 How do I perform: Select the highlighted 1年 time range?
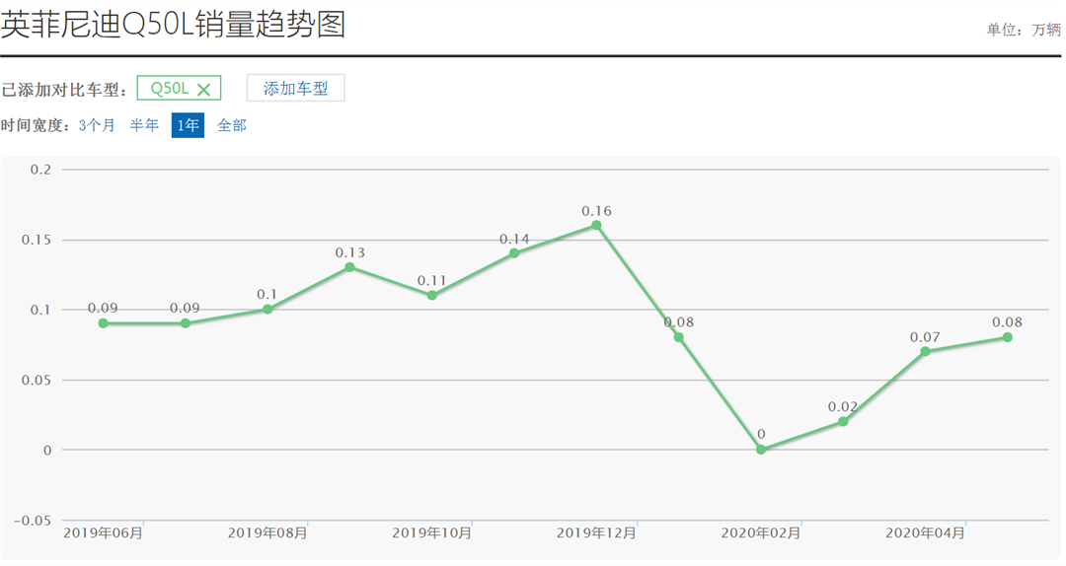pyautogui.click(x=188, y=125)
